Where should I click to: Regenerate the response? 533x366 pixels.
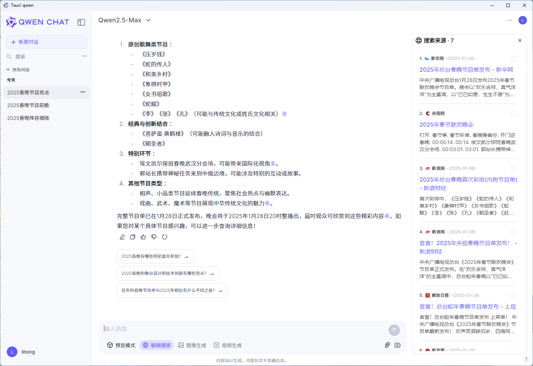[165, 237]
